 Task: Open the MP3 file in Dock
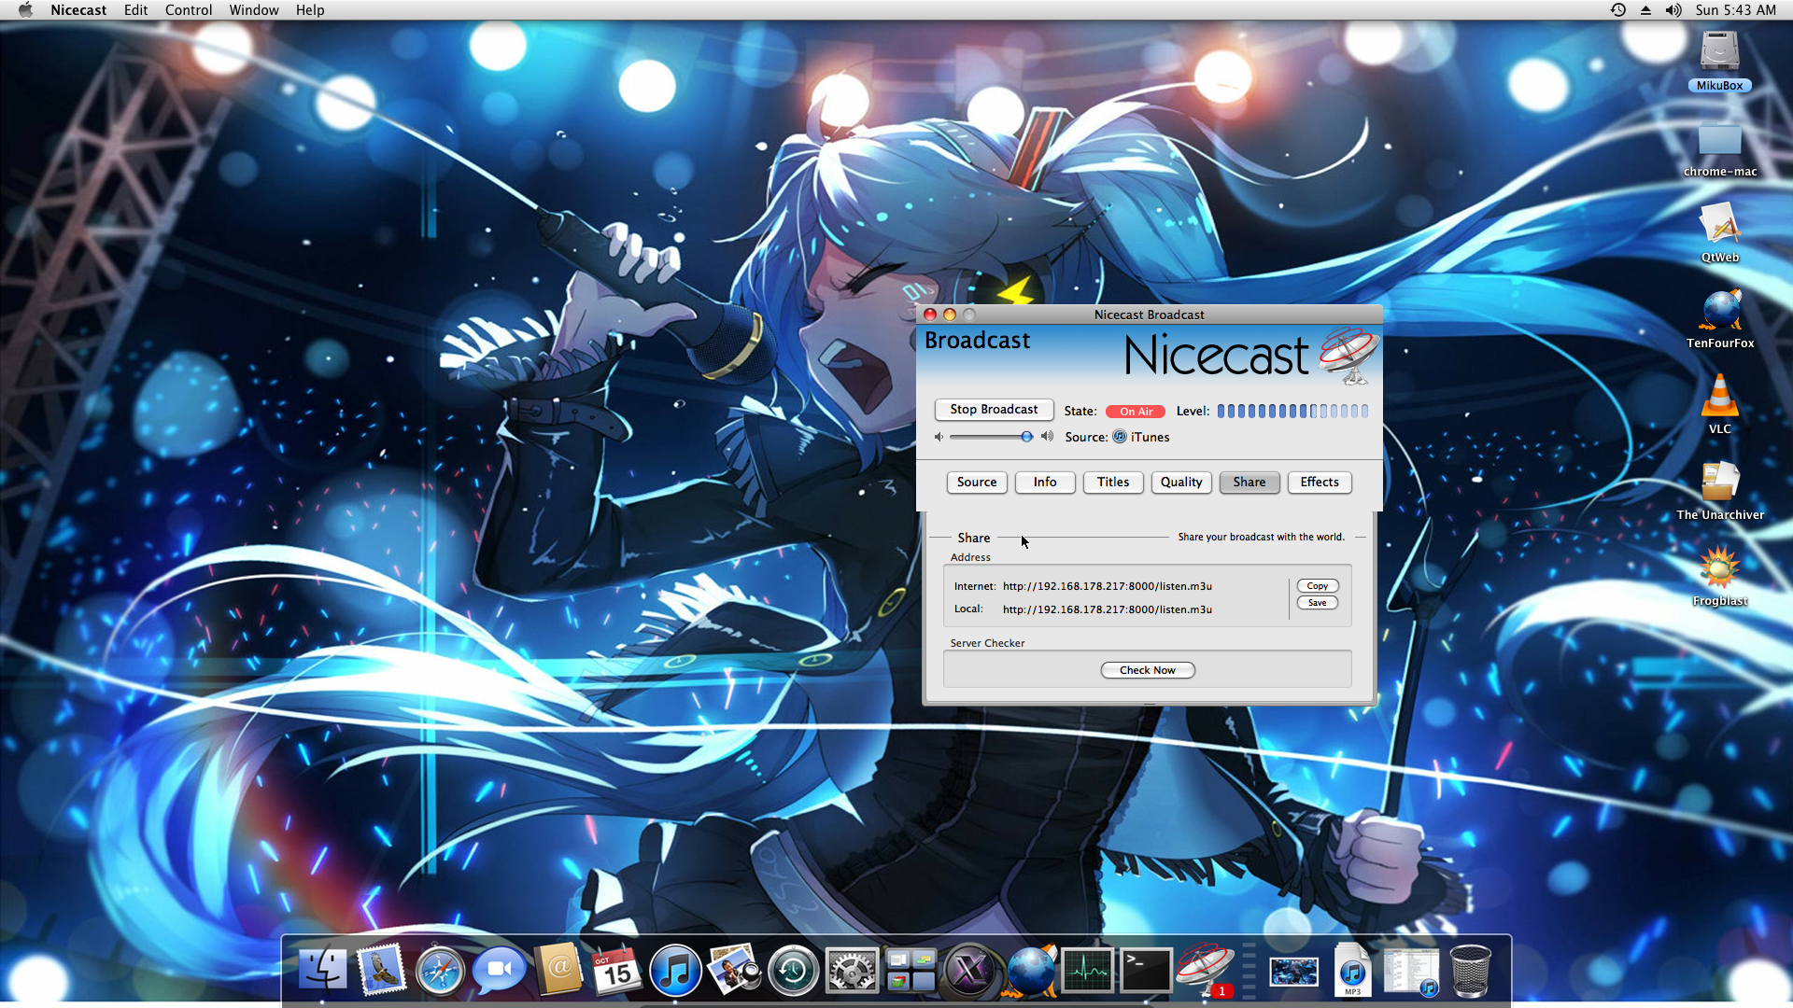point(1352,971)
